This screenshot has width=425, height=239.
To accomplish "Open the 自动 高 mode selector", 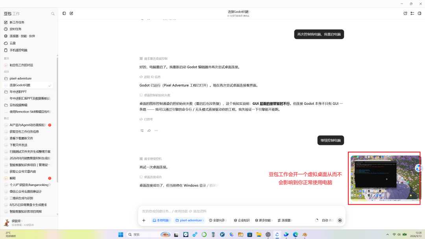I will click(x=327, y=220).
